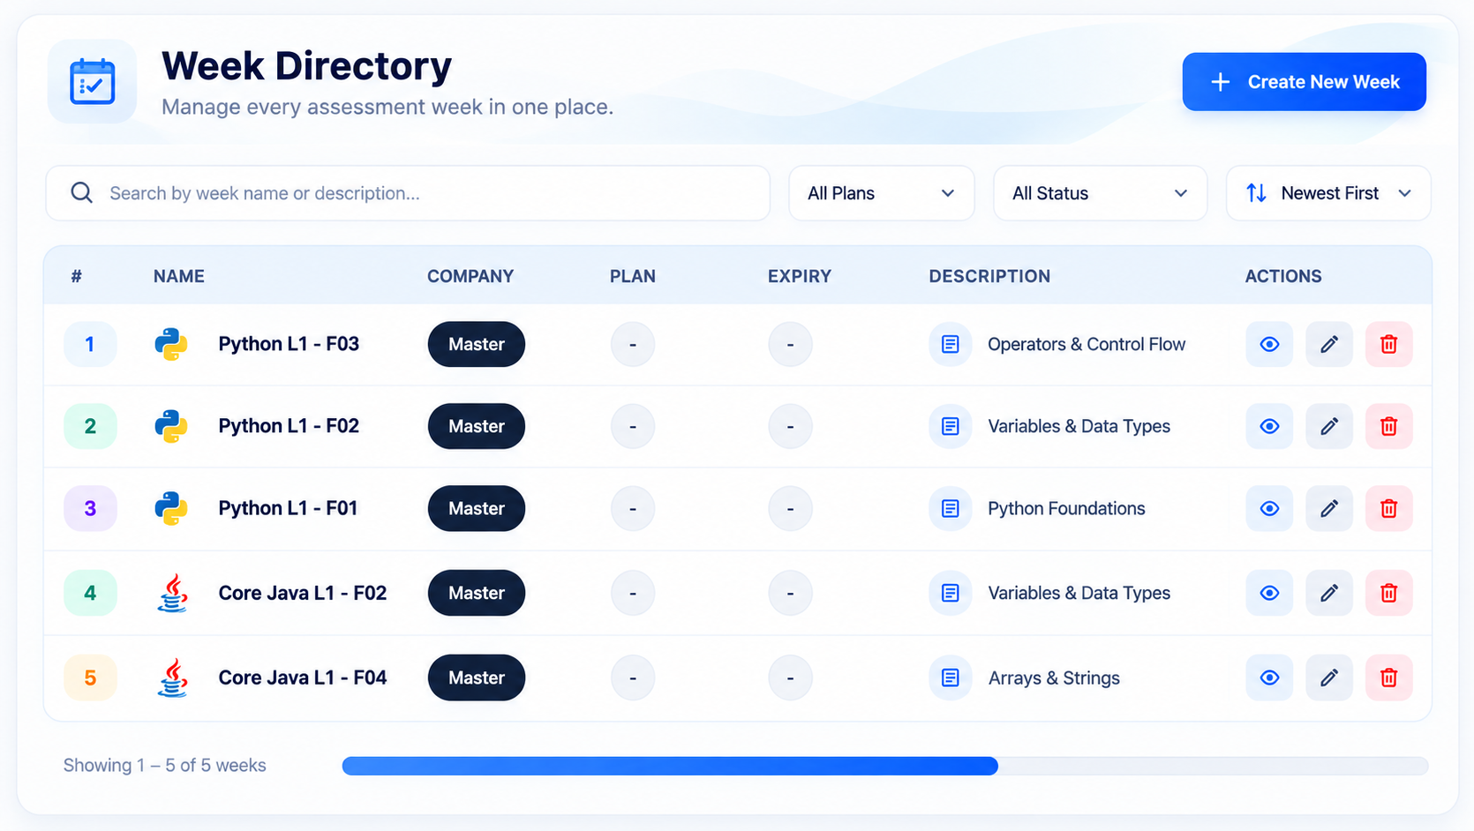
Task: Edit the Python L1 - F03 week
Action: 1329,344
